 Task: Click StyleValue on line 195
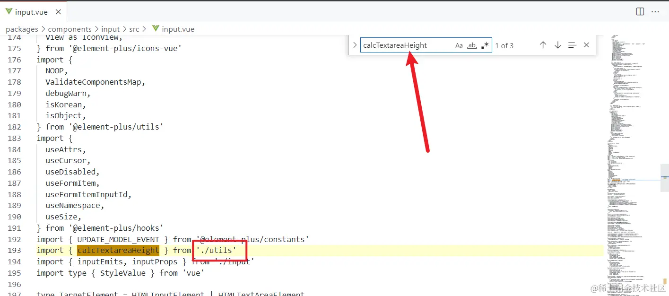(122, 273)
